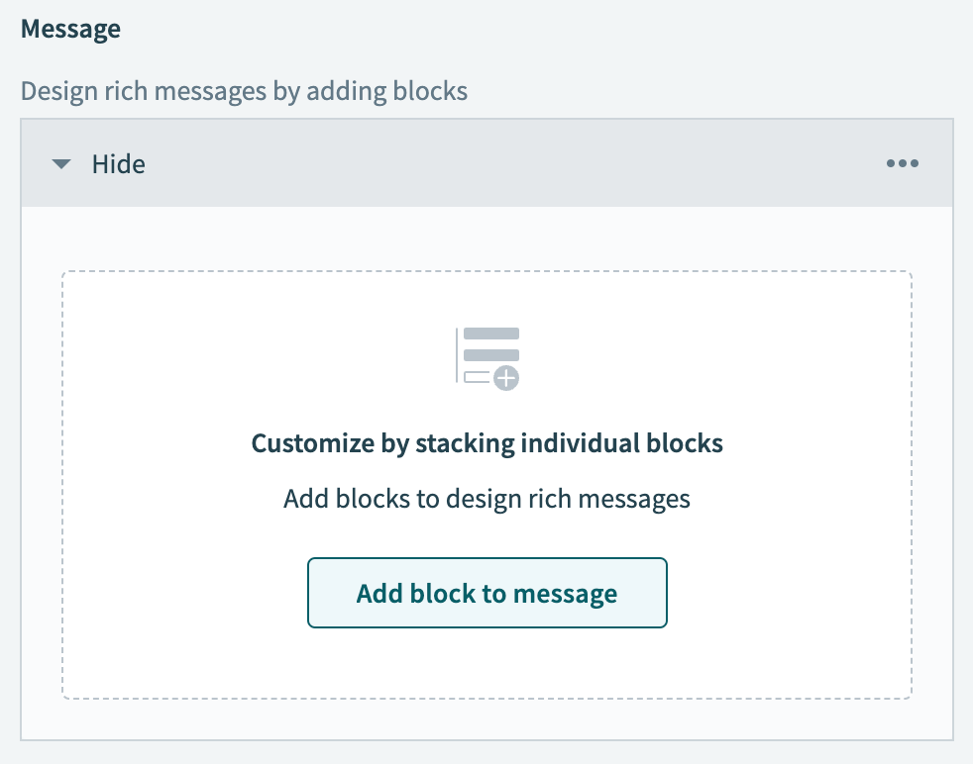Select the Message section header
Screen dimensions: 973x764
(x=70, y=29)
